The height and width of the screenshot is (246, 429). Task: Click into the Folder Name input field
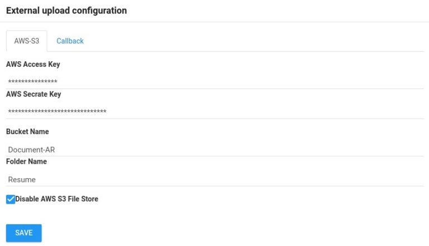[214, 179]
